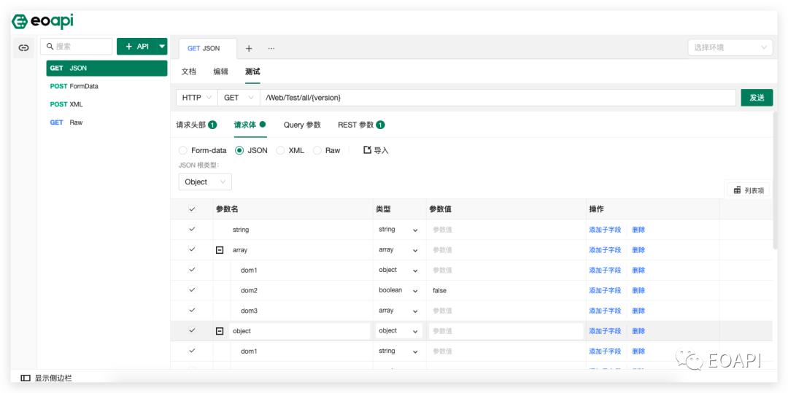This screenshot has width=788, height=393.
Task: Open the HTTP protocol dropdown
Action: click(x=196, y=98)
